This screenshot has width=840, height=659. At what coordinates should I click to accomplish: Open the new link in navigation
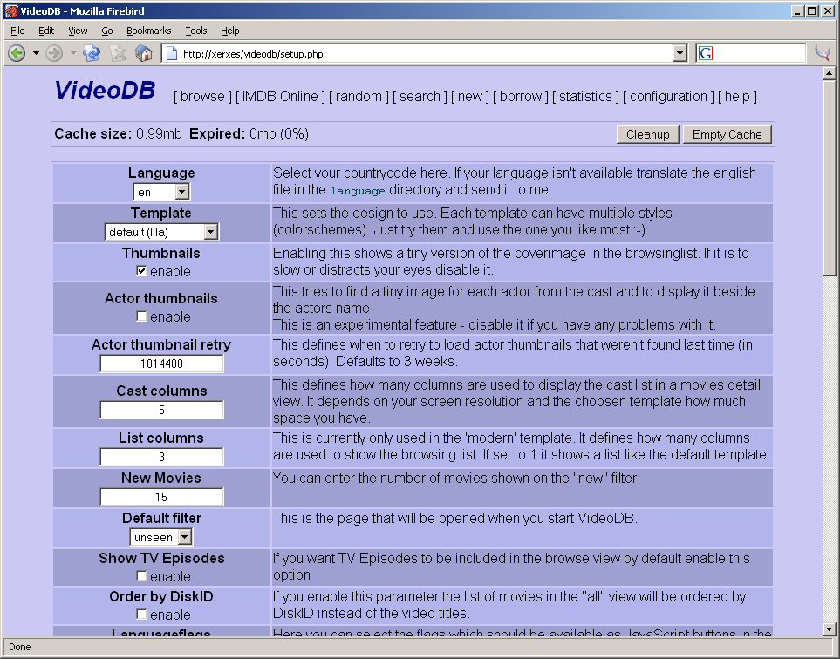(x=470, y=97)
